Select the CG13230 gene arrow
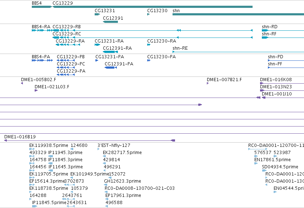This screenshot has height=208, width=304. 149,14
